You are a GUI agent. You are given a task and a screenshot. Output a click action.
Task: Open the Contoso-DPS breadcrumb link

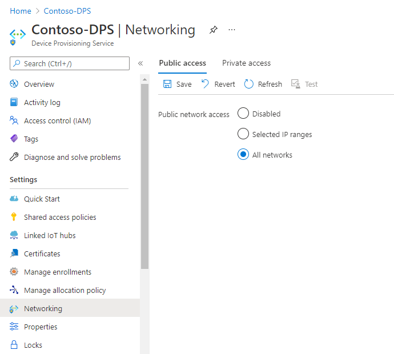pos(67,11)
